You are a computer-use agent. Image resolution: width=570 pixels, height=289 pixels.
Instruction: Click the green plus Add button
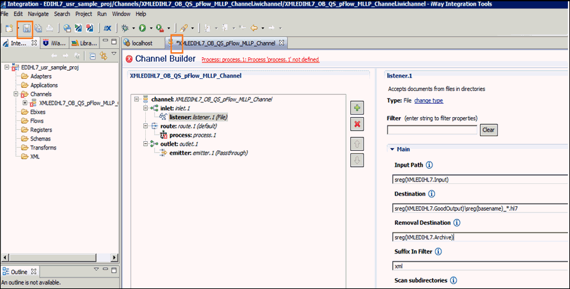pos(357,108)
